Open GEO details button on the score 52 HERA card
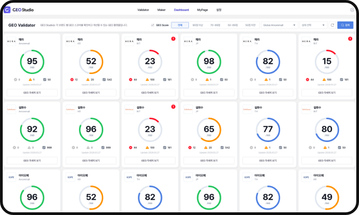Viewport: 359px width, 215px height. click(91, 93)
